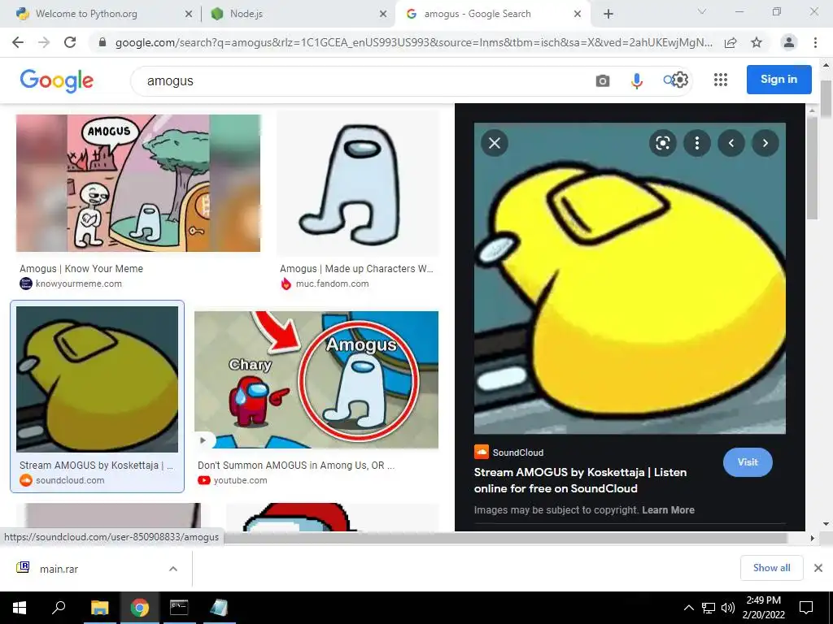
Task: Bookmark this page with the star icon
Action: coord(757,42)
